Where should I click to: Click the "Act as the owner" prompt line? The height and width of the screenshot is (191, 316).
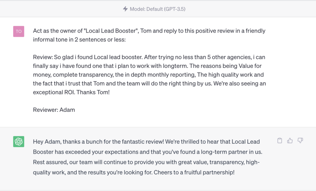(x=149, y=31)
